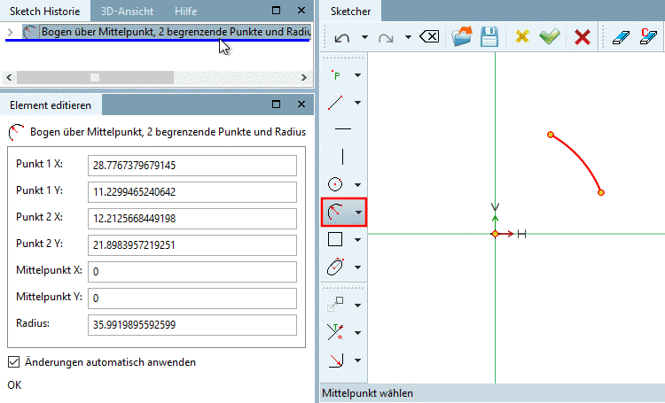Viewport: 665px width, 403px height.
Task: Click into the Punkt 1 Y field
Action: point(192,192)
